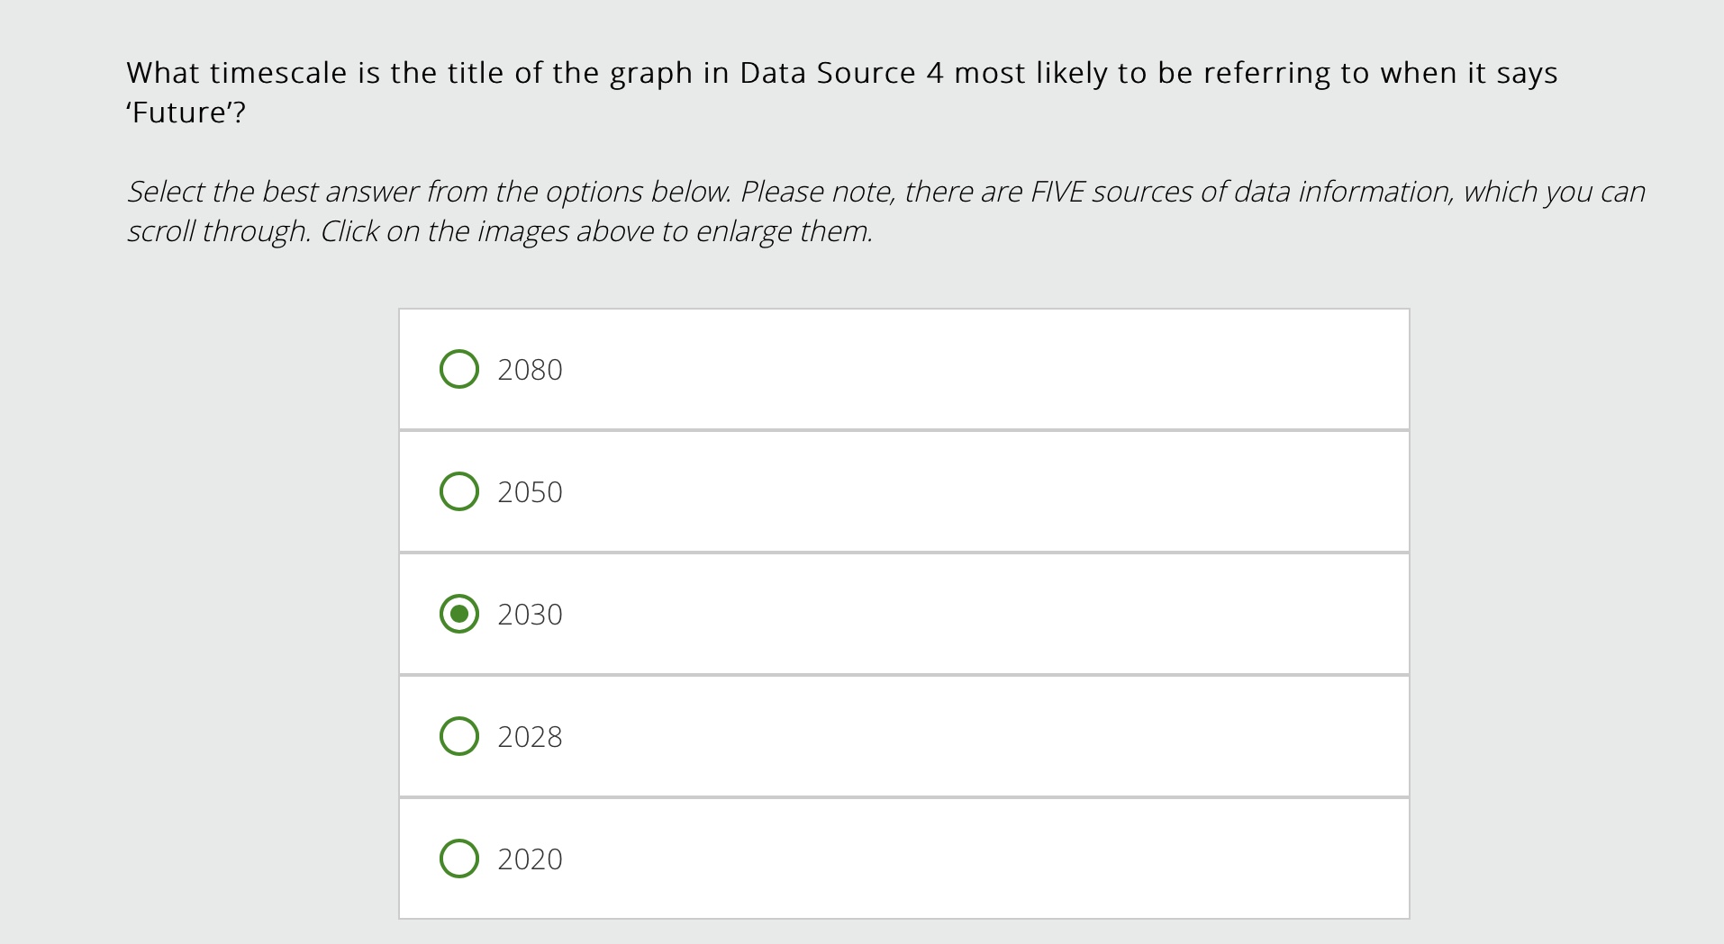Select the 2028 radio button

pyautogui.click(x=458, y=736)
